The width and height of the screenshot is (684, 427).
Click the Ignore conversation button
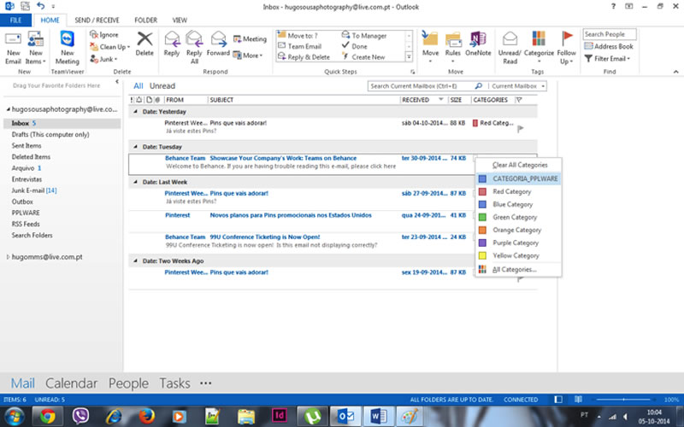pyautogui.click(x=104, y=34)
